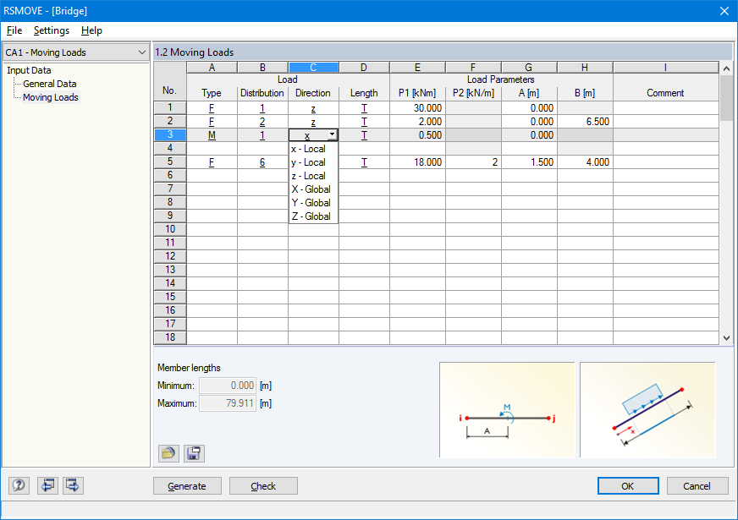The width and height of the screenshot is (738, 520).
Task: Click Type cell 'F' in row 5
Action: [212, 162]
